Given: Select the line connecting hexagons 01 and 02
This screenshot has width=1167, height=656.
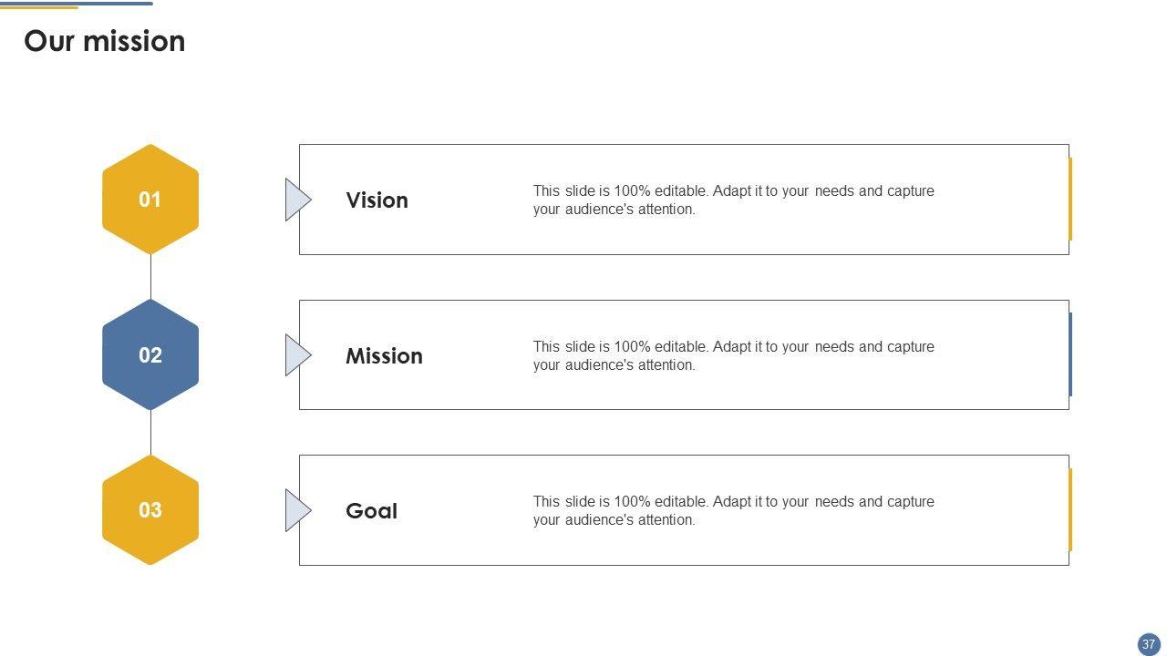Looking at the screenshot, I should [150, 277].
